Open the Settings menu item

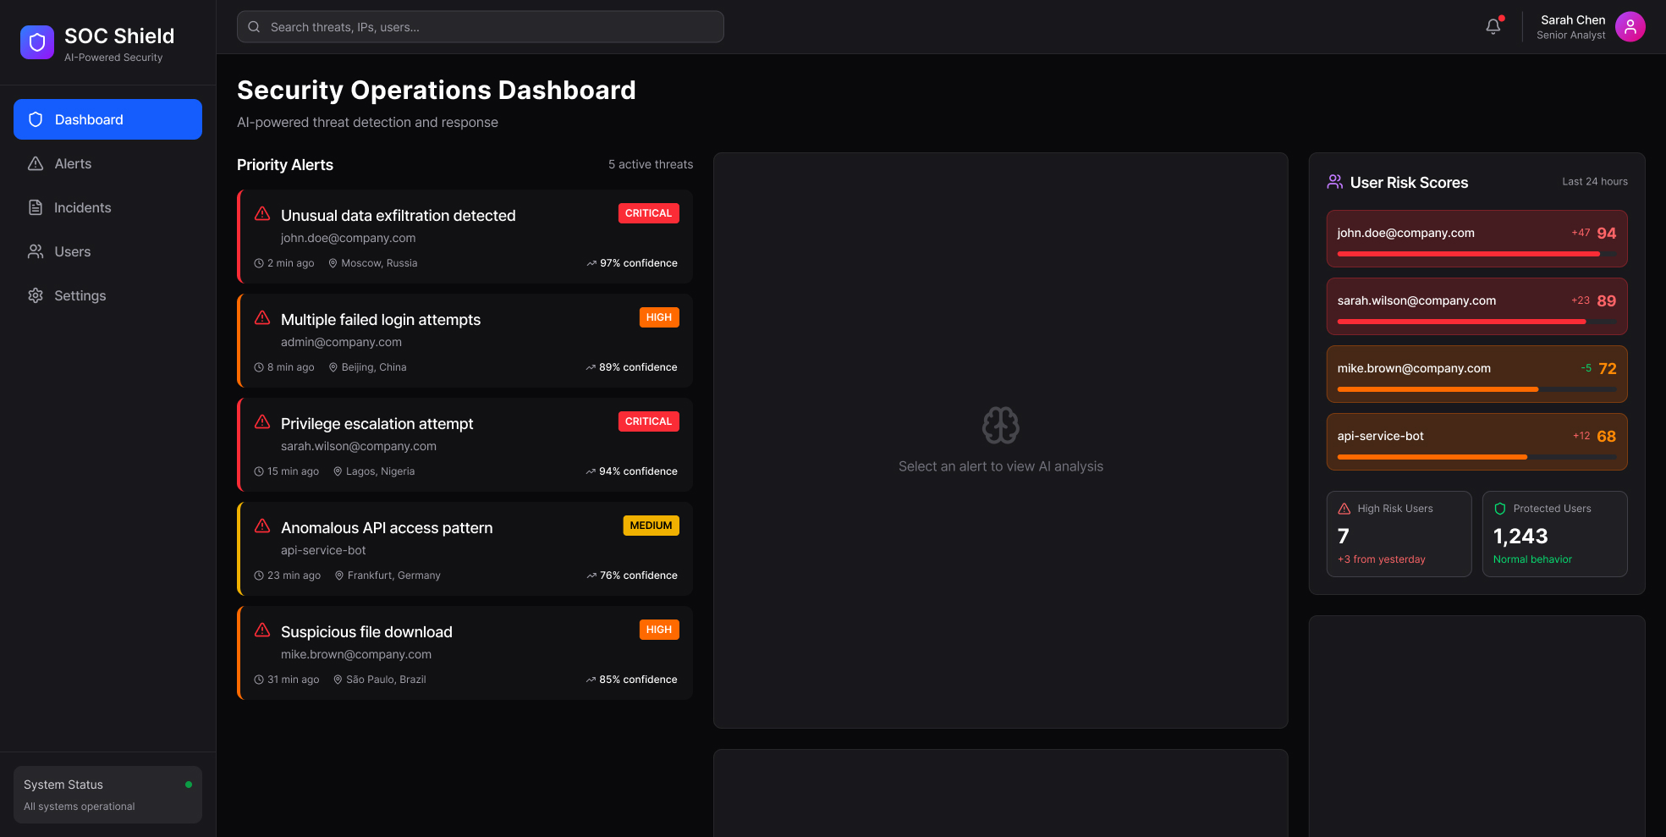107,295
